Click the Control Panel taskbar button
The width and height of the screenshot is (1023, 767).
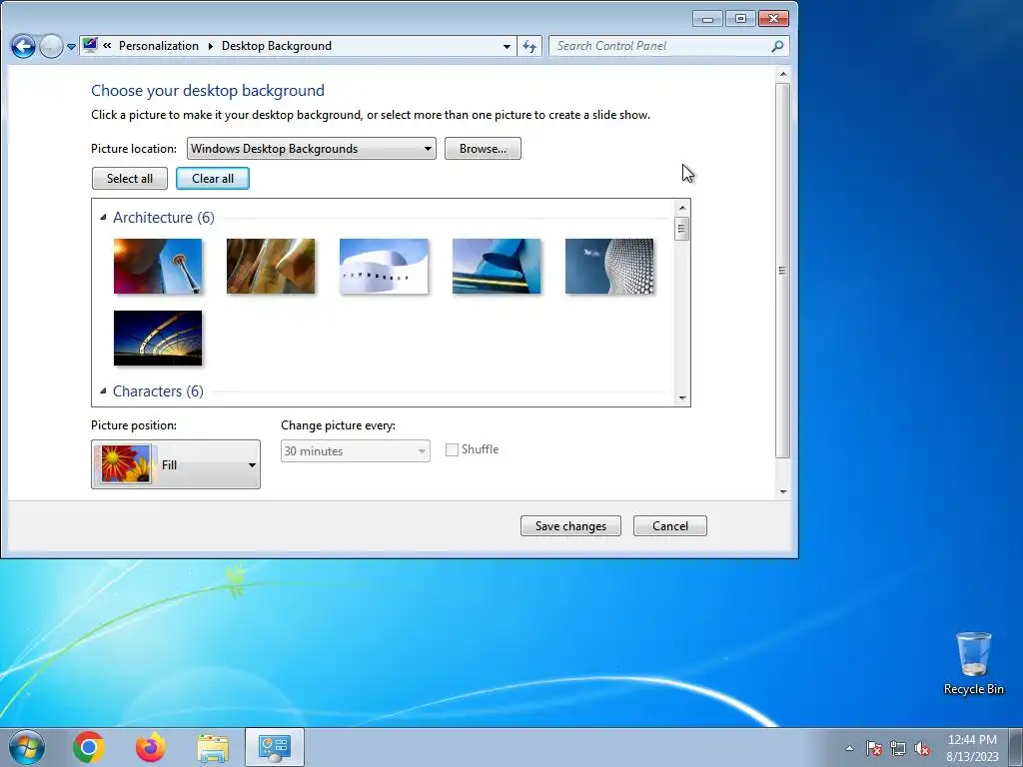click(x=275, y=747)
